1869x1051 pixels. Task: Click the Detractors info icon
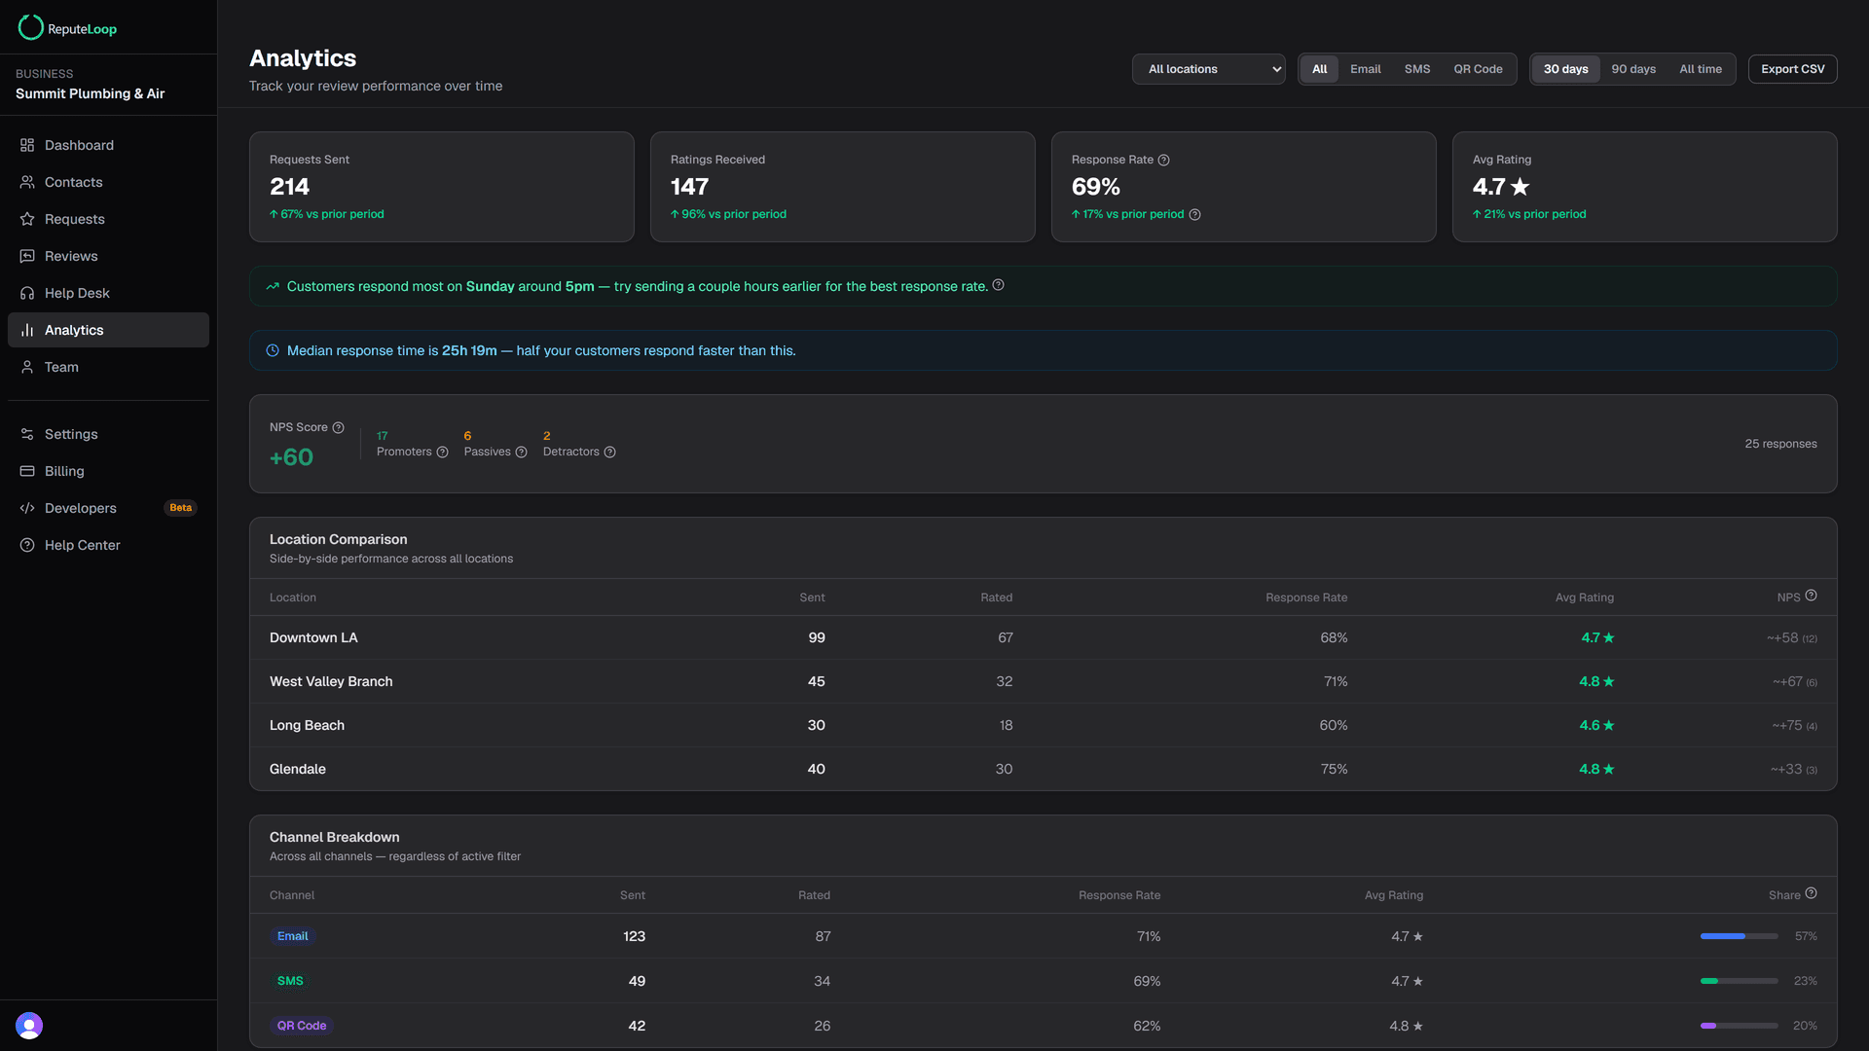coord(609,452)
